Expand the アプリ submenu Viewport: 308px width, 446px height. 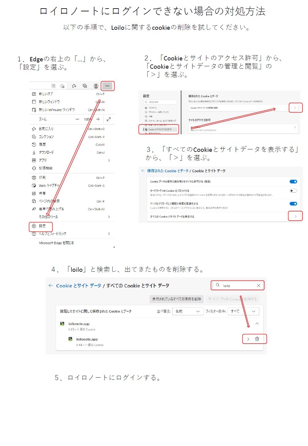point(72,160)
